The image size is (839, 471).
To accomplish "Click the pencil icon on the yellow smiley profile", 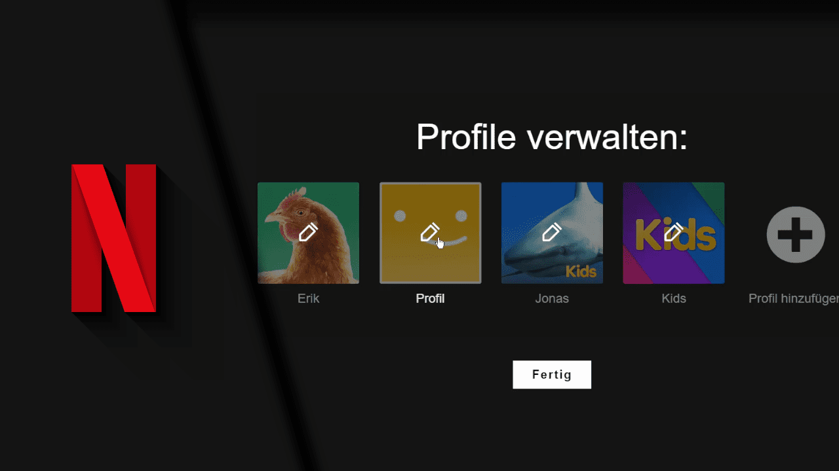I will tap(430, 232).
